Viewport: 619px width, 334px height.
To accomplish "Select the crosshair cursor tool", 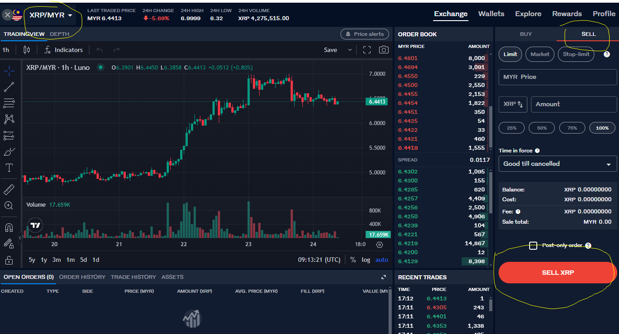I will tap(9, 70).
